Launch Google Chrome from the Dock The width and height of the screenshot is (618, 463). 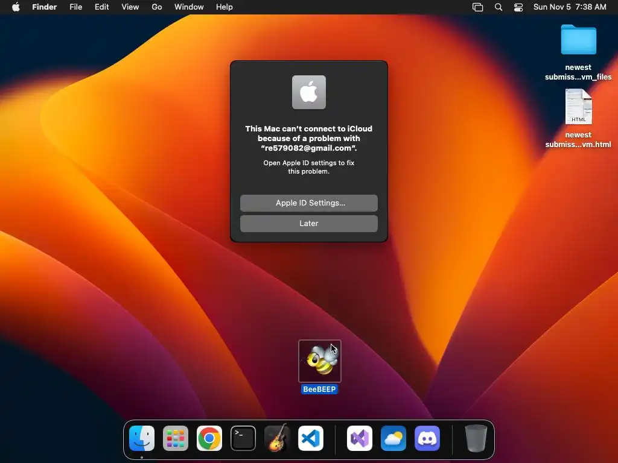209,438
